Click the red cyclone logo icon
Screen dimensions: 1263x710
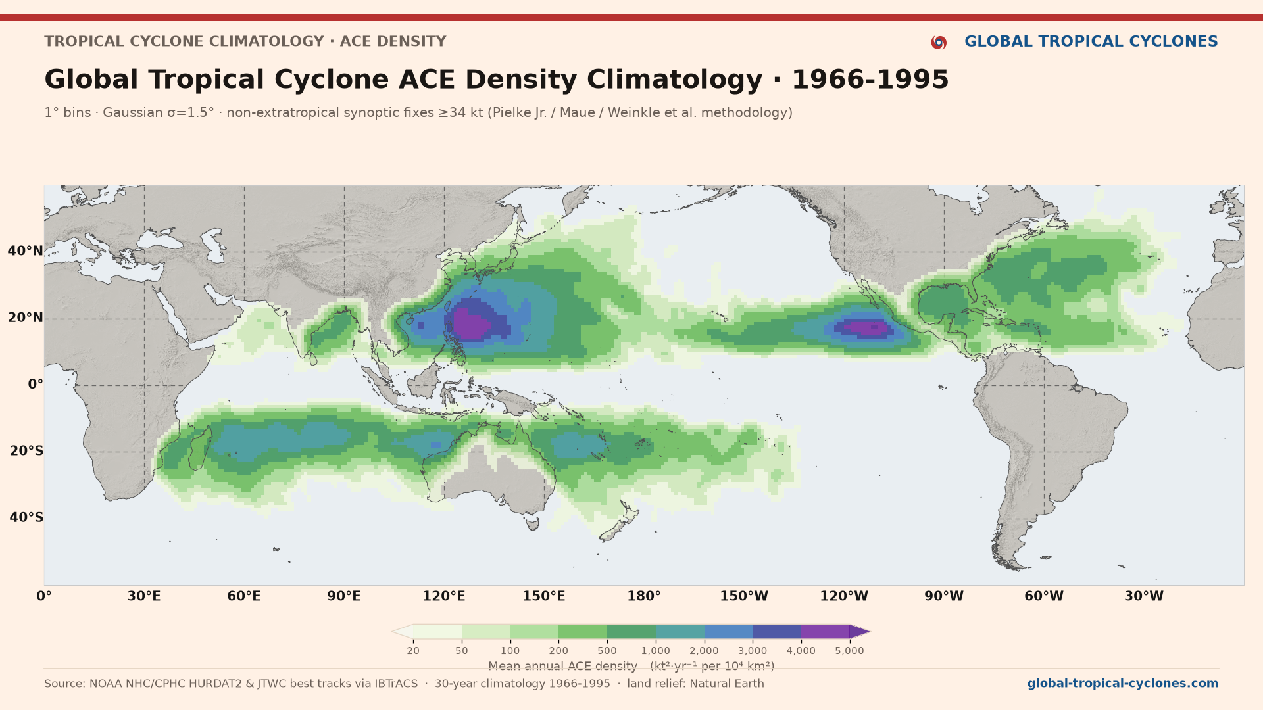point(939,42)
